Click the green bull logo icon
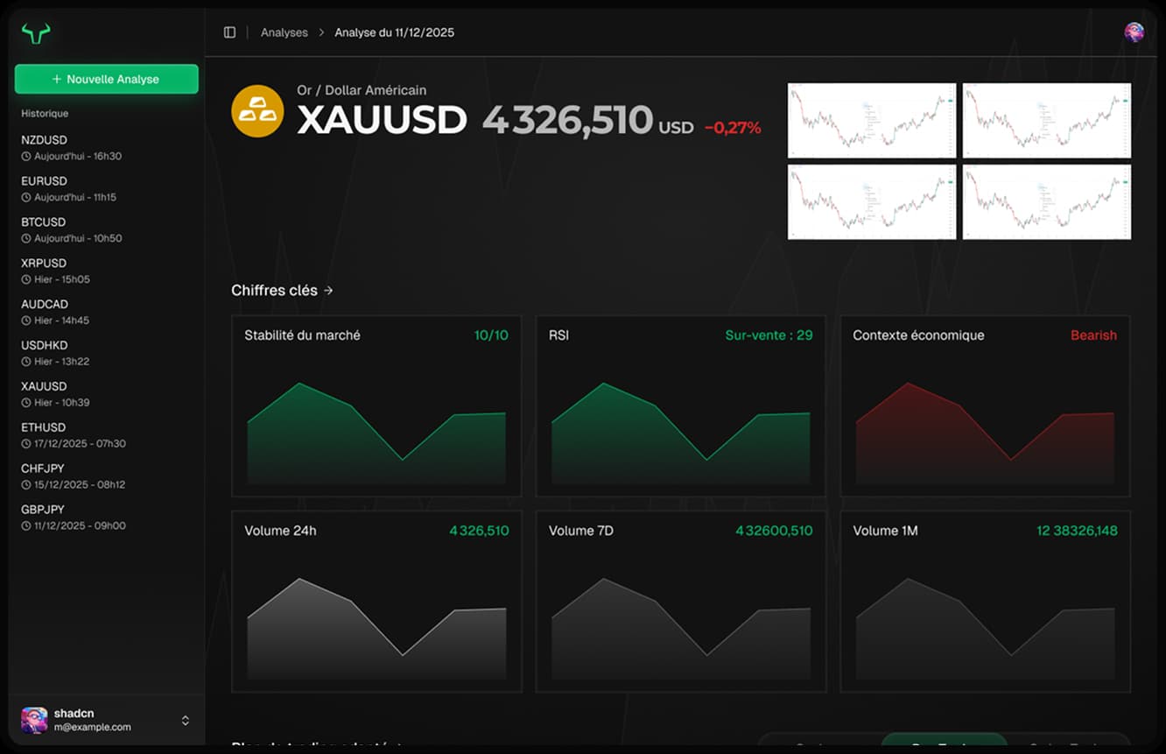 pyautogui.click(x=36, y=33)
